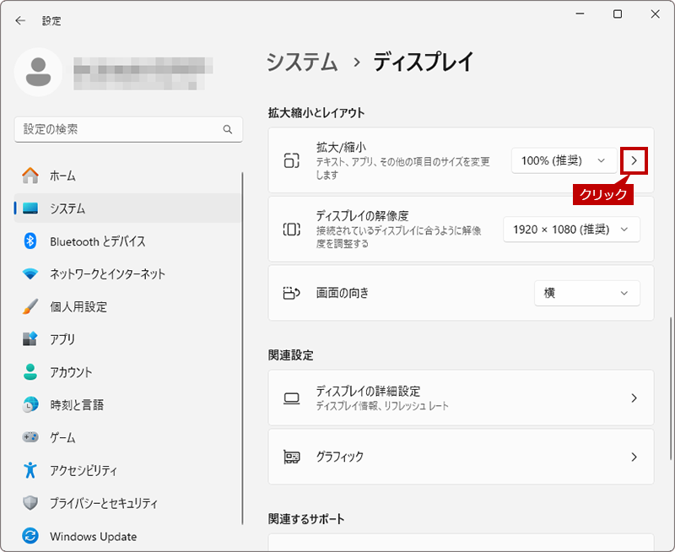Select ゲーム in the sidebar
Image resolution: width=675 pixels, height=552 pixels.
pos(128,437)
